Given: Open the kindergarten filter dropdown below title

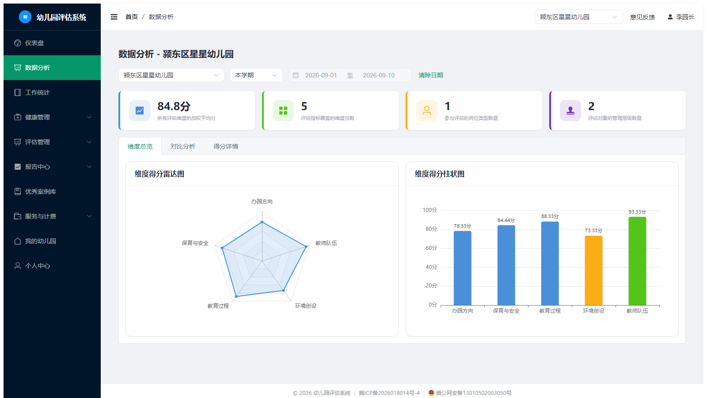Looking at the screenshot, I should [171, 75].
